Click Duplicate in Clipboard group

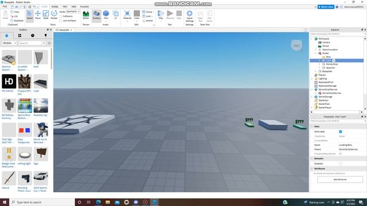click(17, 21)
